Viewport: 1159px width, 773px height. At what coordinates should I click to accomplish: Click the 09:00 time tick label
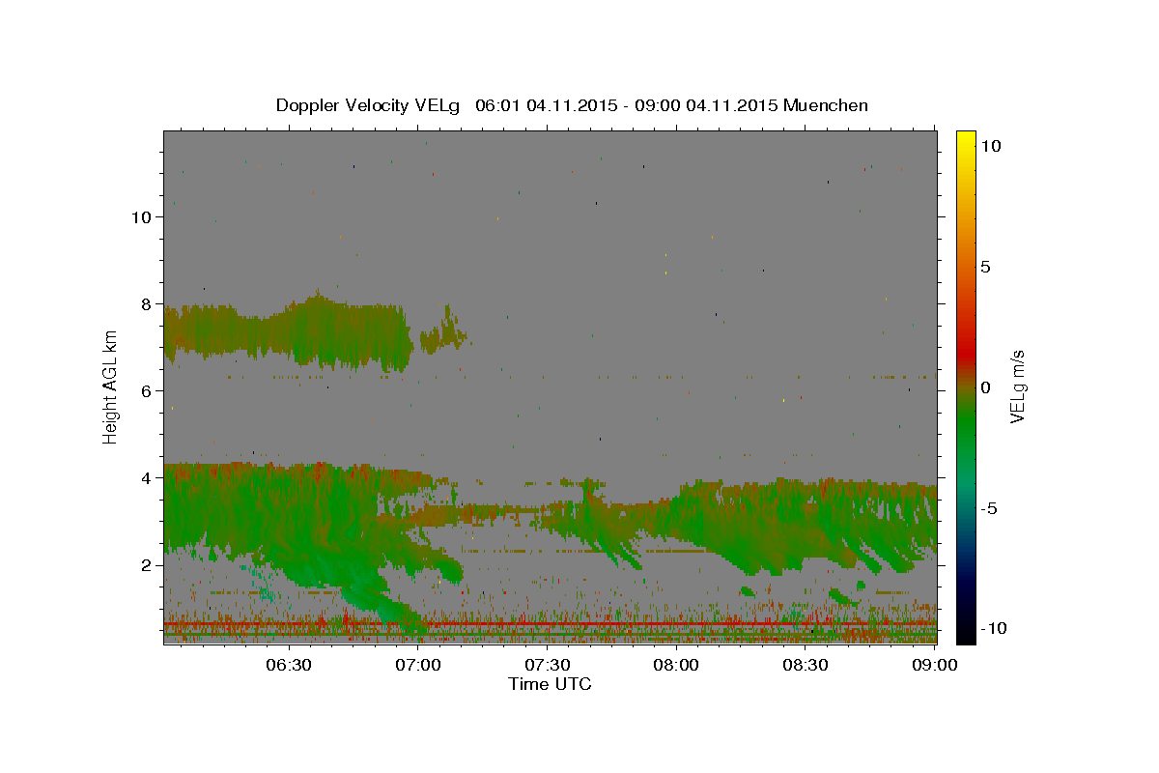click(x=934, y=665)
